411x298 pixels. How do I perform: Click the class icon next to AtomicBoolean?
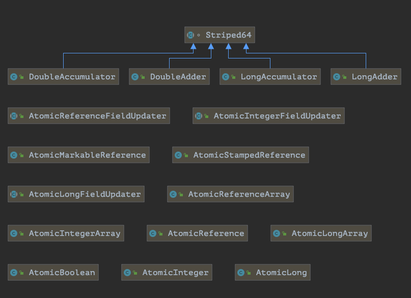coord(14,273)
